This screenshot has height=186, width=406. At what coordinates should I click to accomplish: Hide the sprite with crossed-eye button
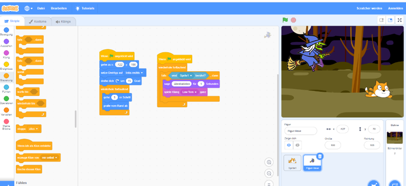[x=297, y=145]
